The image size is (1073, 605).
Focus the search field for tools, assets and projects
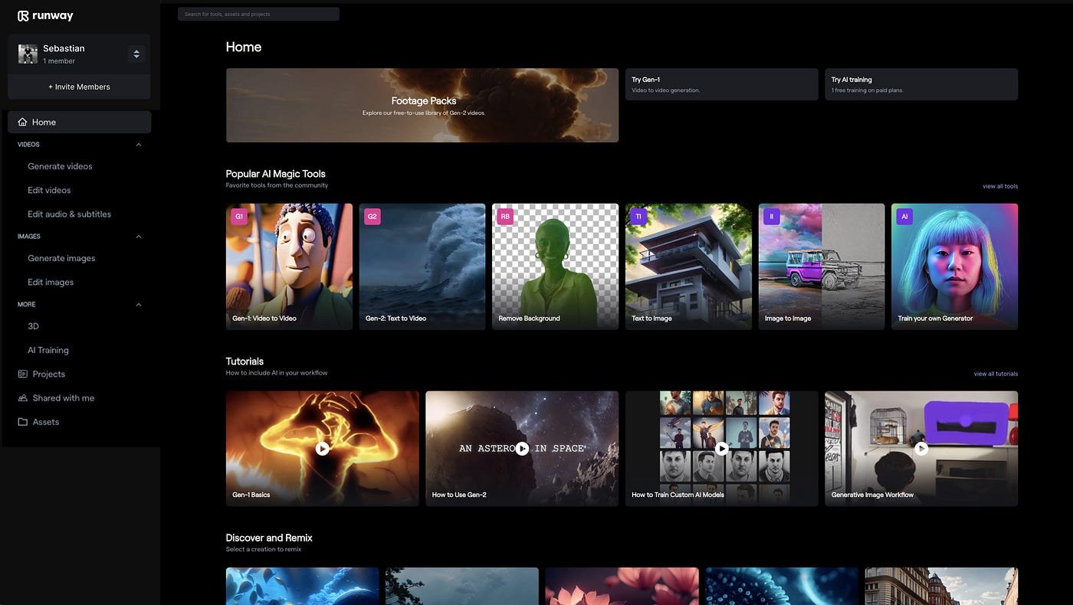[x=258, y=14]
